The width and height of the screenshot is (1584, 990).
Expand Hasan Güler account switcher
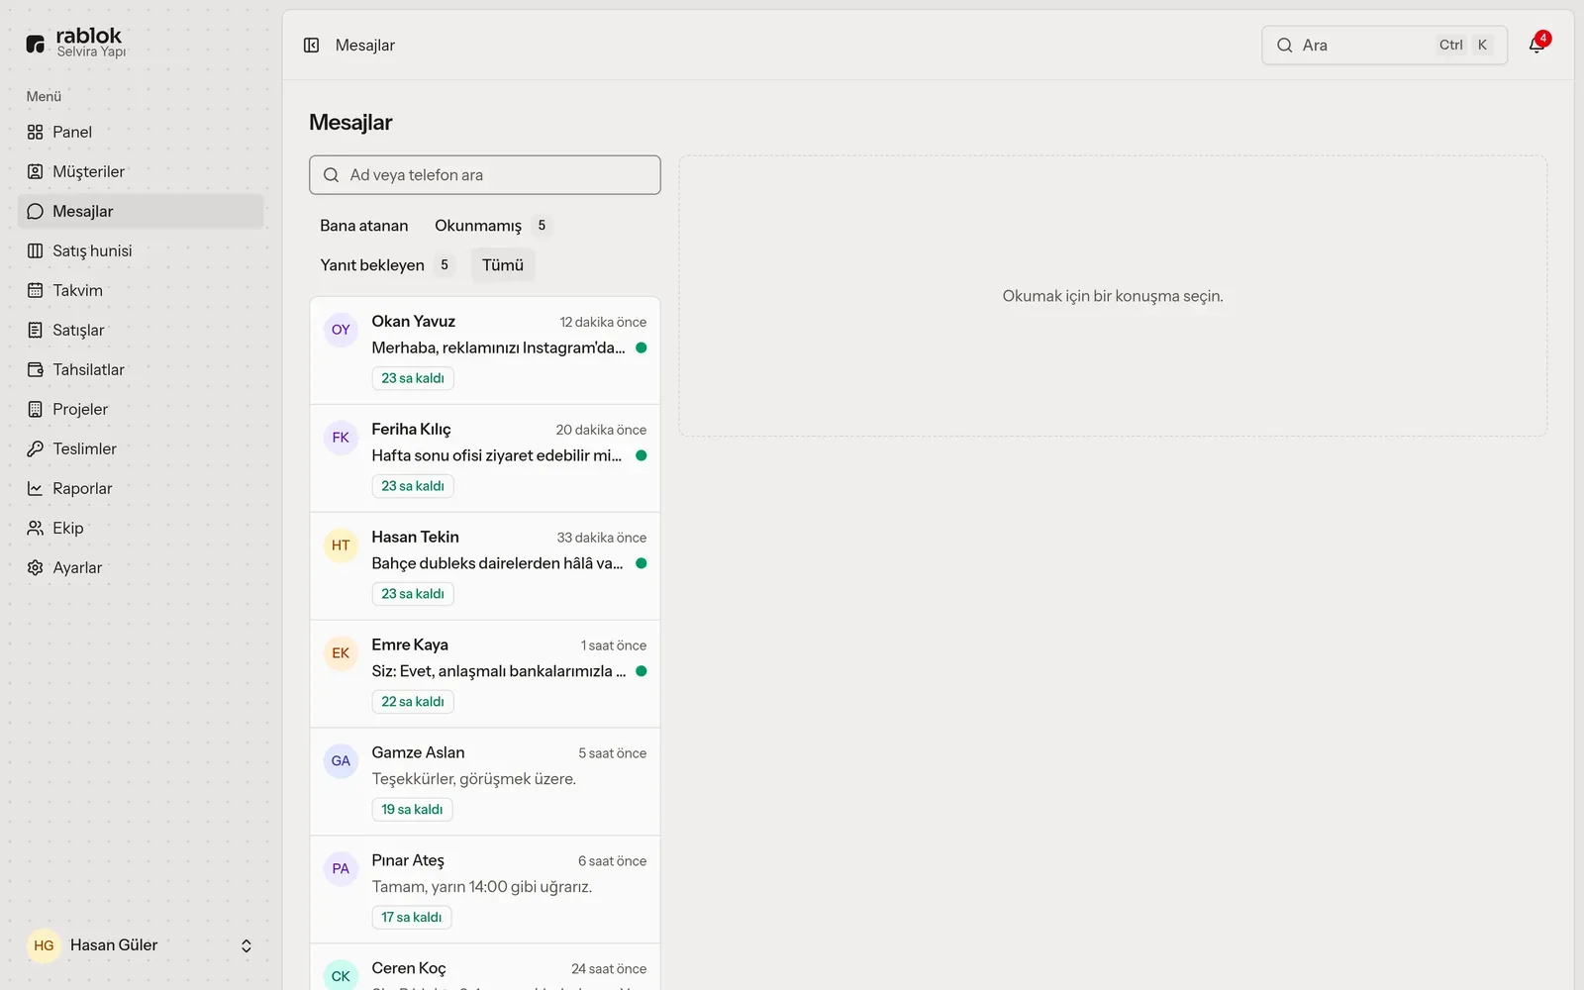141,945
